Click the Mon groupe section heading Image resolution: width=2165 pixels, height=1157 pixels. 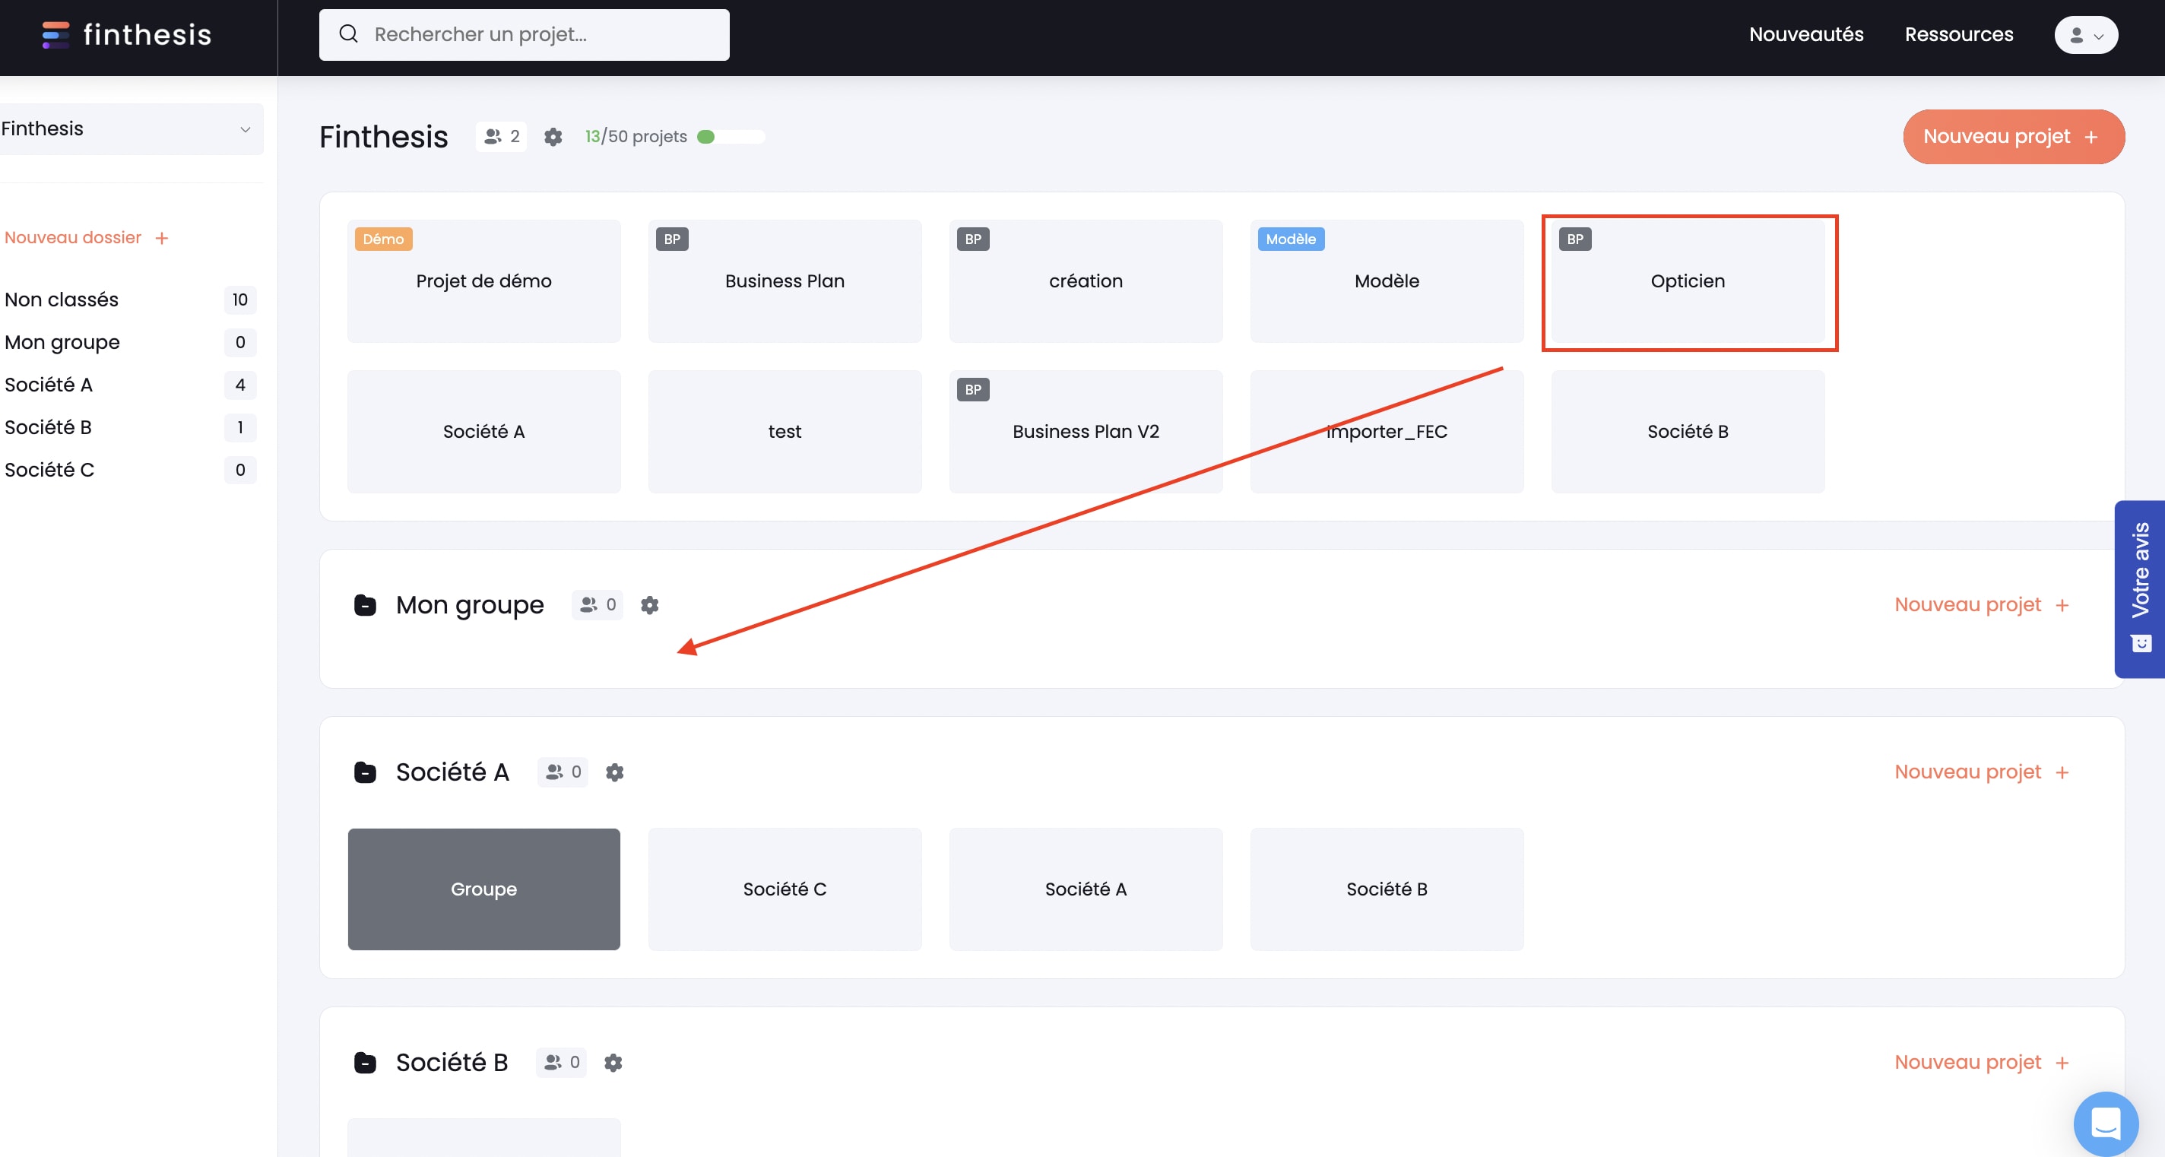click(470, 604)
